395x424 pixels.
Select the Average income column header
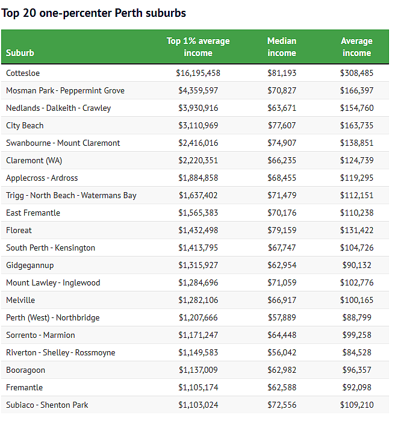tap(356, 47)
